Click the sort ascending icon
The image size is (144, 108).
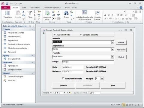pos(35,12)
